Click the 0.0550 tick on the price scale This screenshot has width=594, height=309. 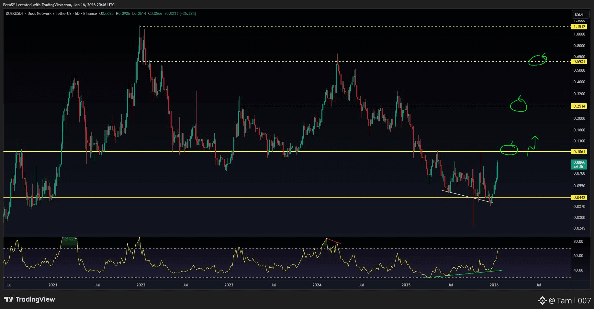(579, 186)
